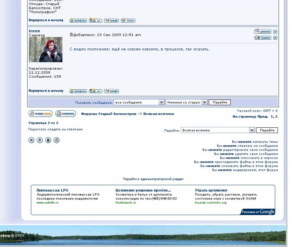Click the edit (правка) button on irene's post
This screenshot has width=290, height=247.
tap(262, 38)
